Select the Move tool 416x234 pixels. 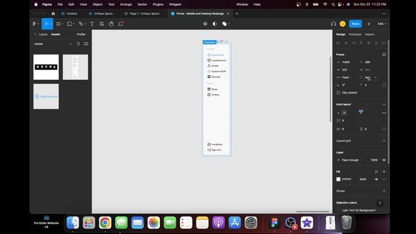[46, 24]
